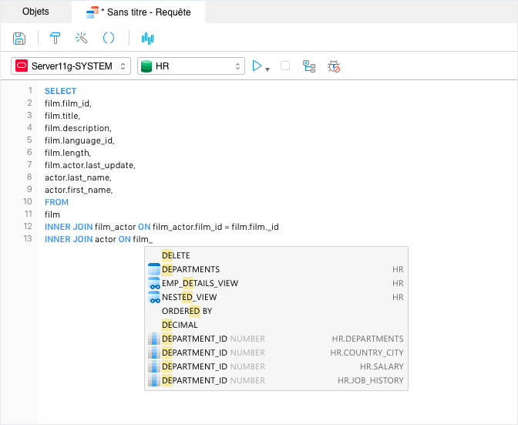This screenshot has height=425, width=518.
Task: Click the Explain plan tree icon
Action: click(309, 66)
